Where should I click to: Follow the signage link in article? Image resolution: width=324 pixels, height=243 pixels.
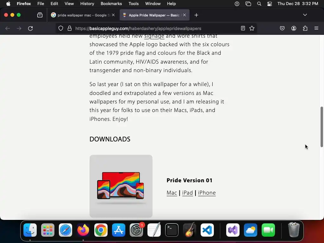(x=154, y=36)
